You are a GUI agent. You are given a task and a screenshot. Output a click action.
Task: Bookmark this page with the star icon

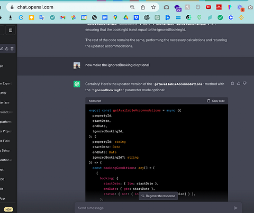click(x=153, y=7)
